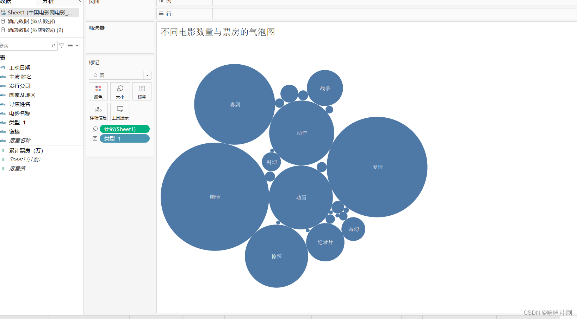This screenshot has width=577, height=319.
Task: Click the Abc type icon next to 发行公司
Action: 3,86
